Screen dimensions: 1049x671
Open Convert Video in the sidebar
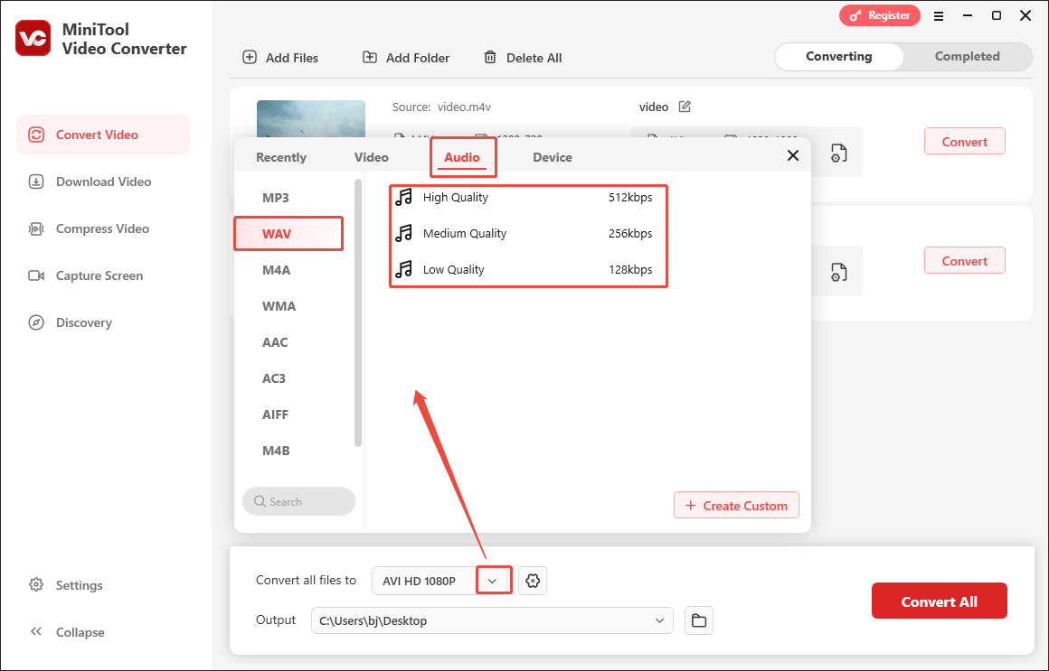(103, 135)
